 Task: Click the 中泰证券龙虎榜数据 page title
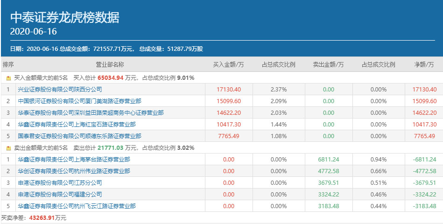click(x=65, y=17)
